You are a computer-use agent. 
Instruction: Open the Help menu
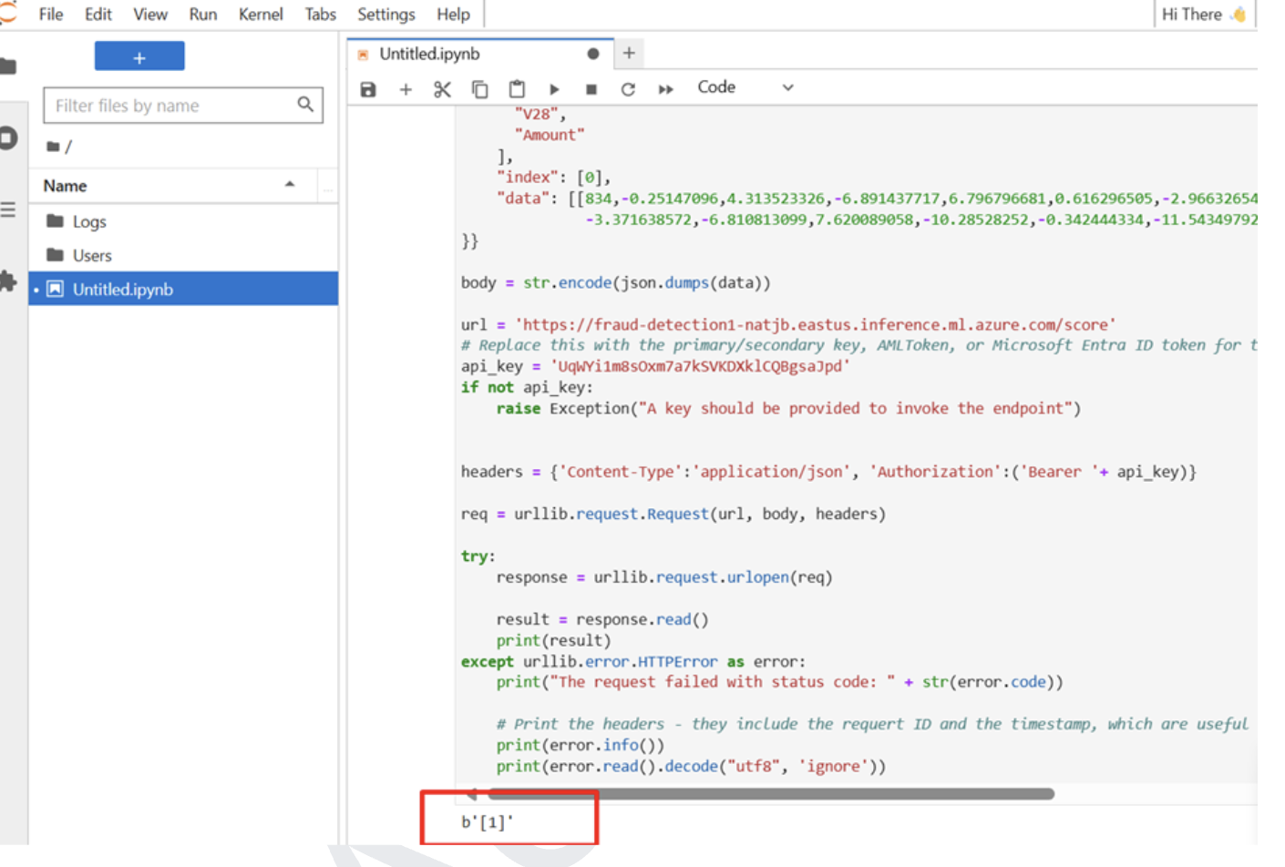pos(453,14)
